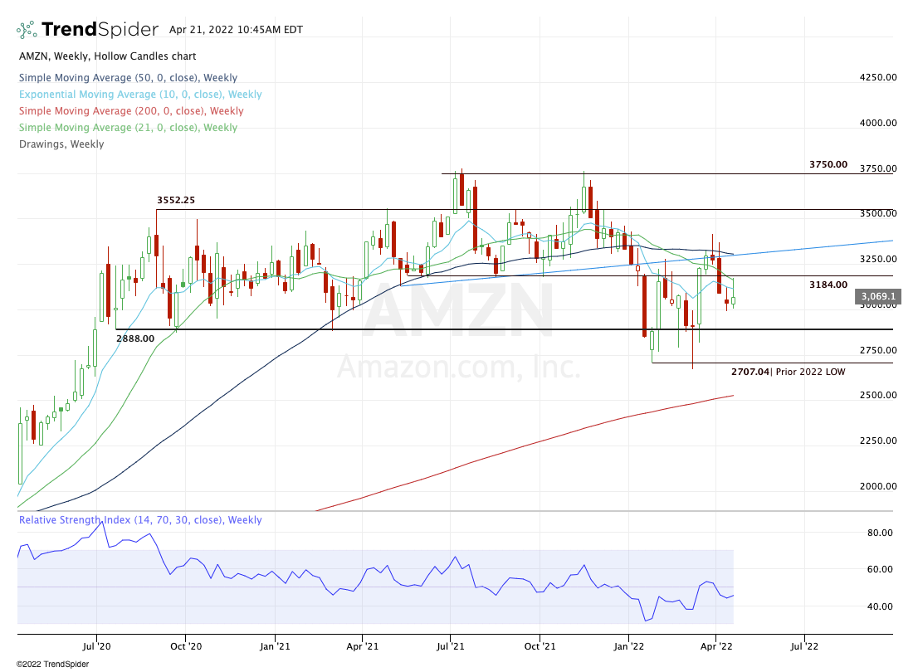Click the 2000.00 price axis label
This screenshot has height=672, width=918.
click(878, 486)
